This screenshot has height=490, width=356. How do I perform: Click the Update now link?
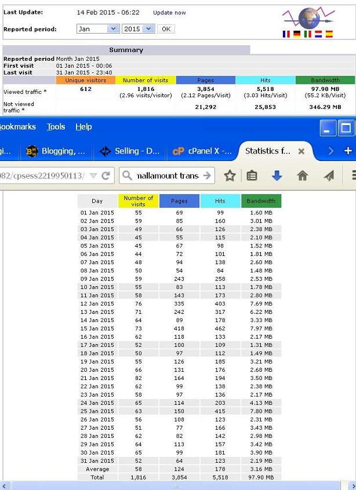tap(169, 13)
